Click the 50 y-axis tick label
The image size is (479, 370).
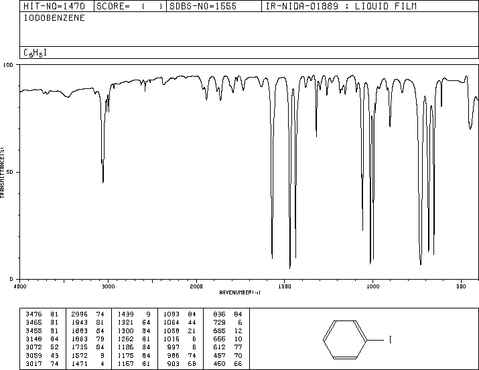tap(10, 172)
